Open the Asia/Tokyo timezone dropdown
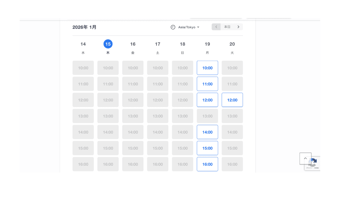 (188, 27)
